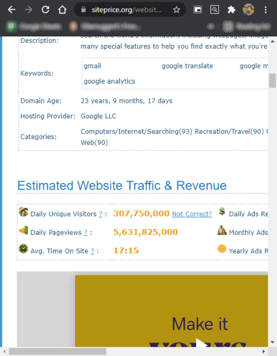Select the google analytics keyword
Image resolution: width=277 pixels, height=356 pixels.
pos(110,81)
